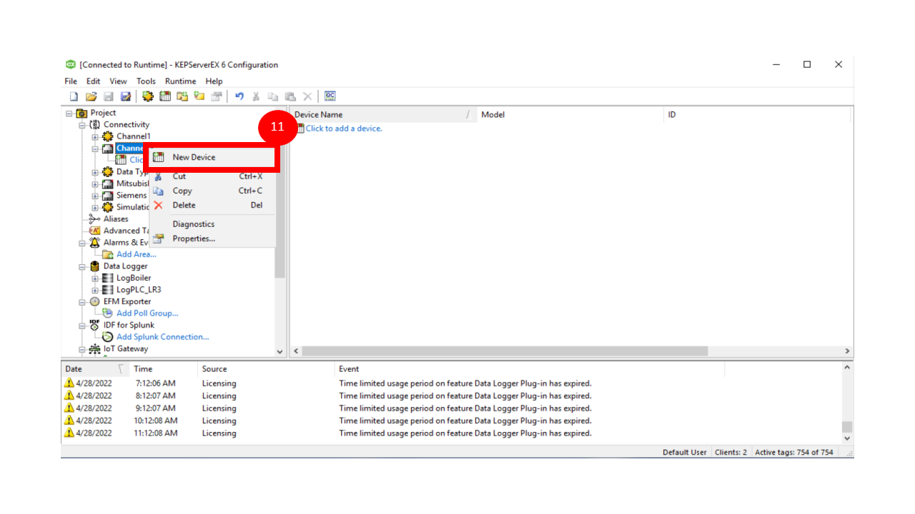
Task: Collapse the IoT Gateway node
Action: [82, 349]
